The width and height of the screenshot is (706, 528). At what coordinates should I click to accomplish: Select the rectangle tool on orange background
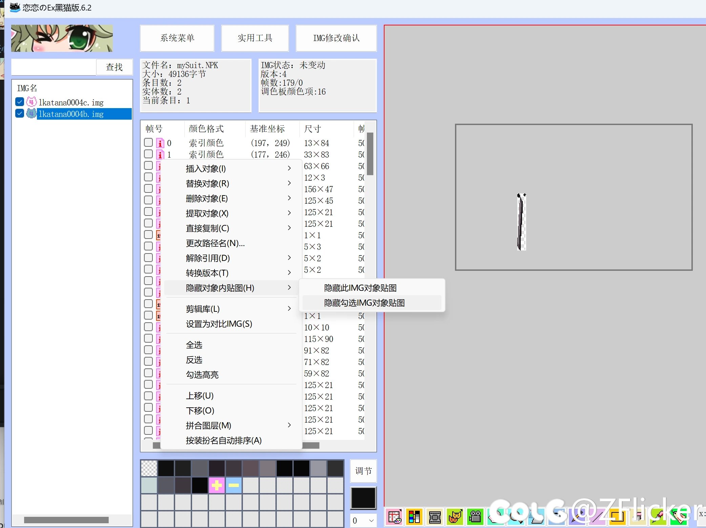(x=617, y=517)
